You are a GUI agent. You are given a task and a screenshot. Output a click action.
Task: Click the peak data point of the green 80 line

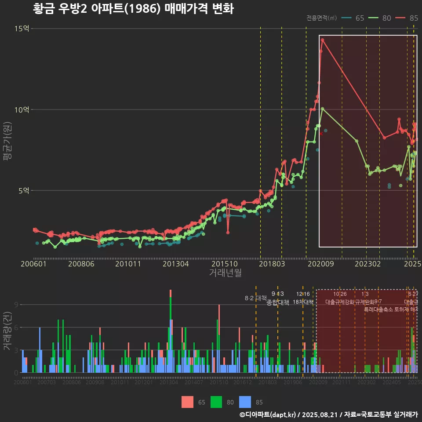[322, 109]
